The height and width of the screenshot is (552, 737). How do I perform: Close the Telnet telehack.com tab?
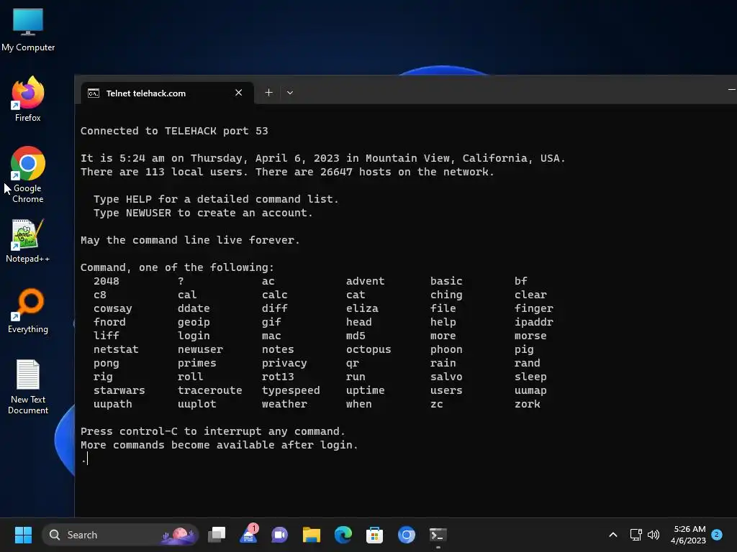pyautogui.click(x=238, y=93)
